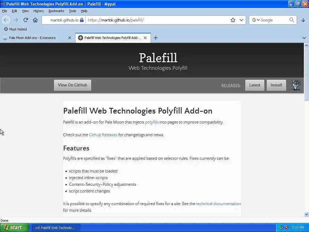
Task: Go to the Home page icon
Action: click(x=35, y=20)
